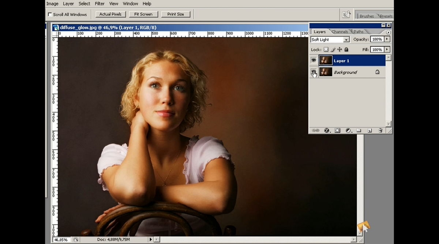The image size is (439, 244).
Task: Open the Select menu
Action: [85, 4]
